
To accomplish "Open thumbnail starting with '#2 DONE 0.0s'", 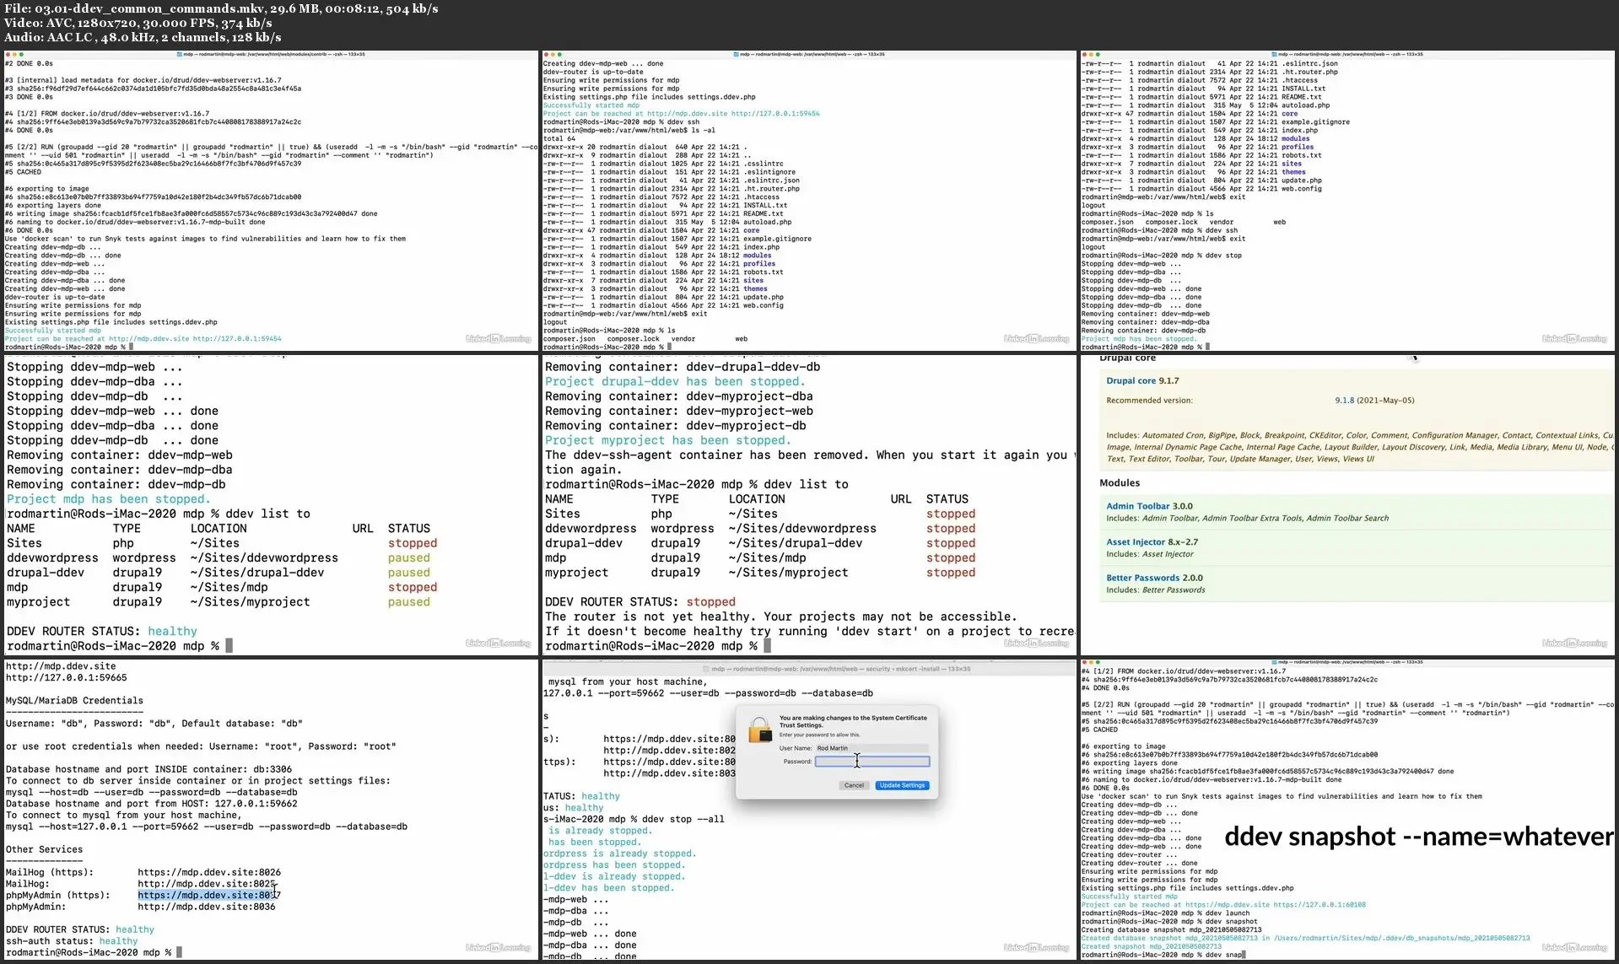I will coord(271,201).
